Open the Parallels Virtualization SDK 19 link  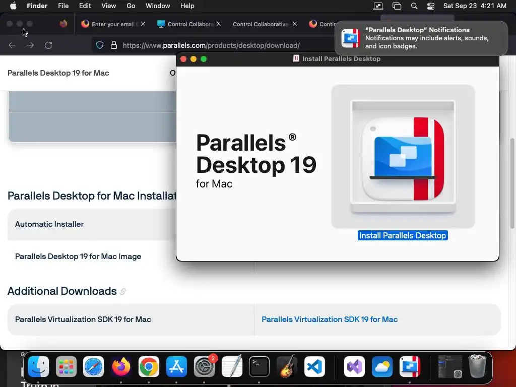coord(330,319)
